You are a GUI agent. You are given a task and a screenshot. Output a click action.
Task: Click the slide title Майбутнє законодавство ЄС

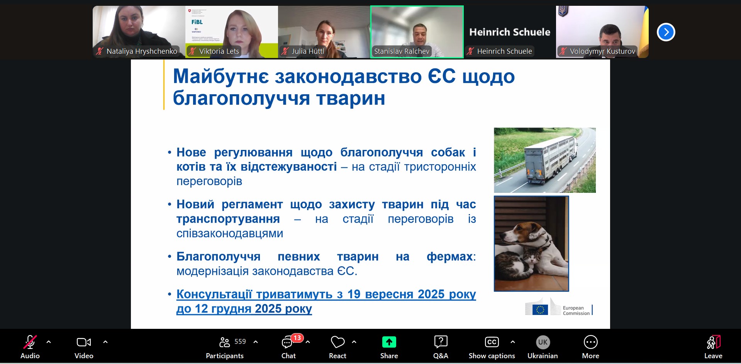344,87
